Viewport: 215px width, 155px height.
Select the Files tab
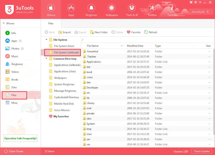[x=51, y=23]
